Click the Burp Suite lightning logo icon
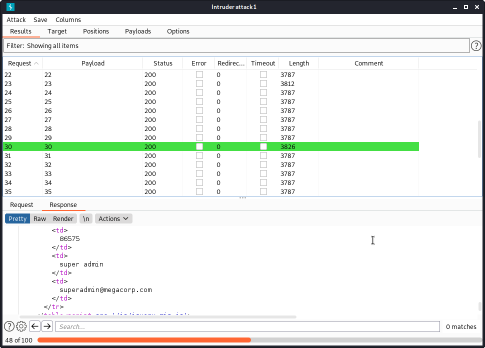 [x=10, y=7]
